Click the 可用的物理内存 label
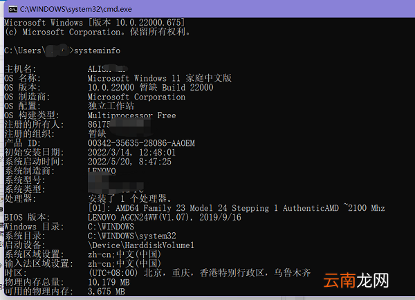This screenshot has height=300, width=415. click(x=39, y=291)
